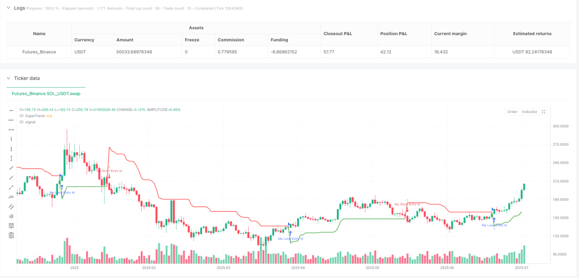Toggle signal indicator visibility eye
The width and height of the screenshot is (579, 278).
21,122
